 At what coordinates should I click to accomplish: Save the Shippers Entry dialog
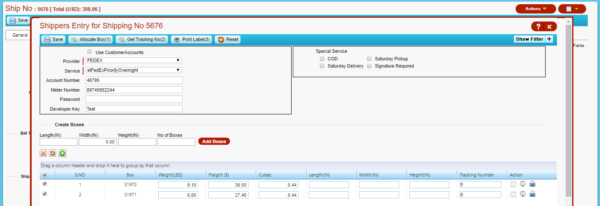point(53,39)
